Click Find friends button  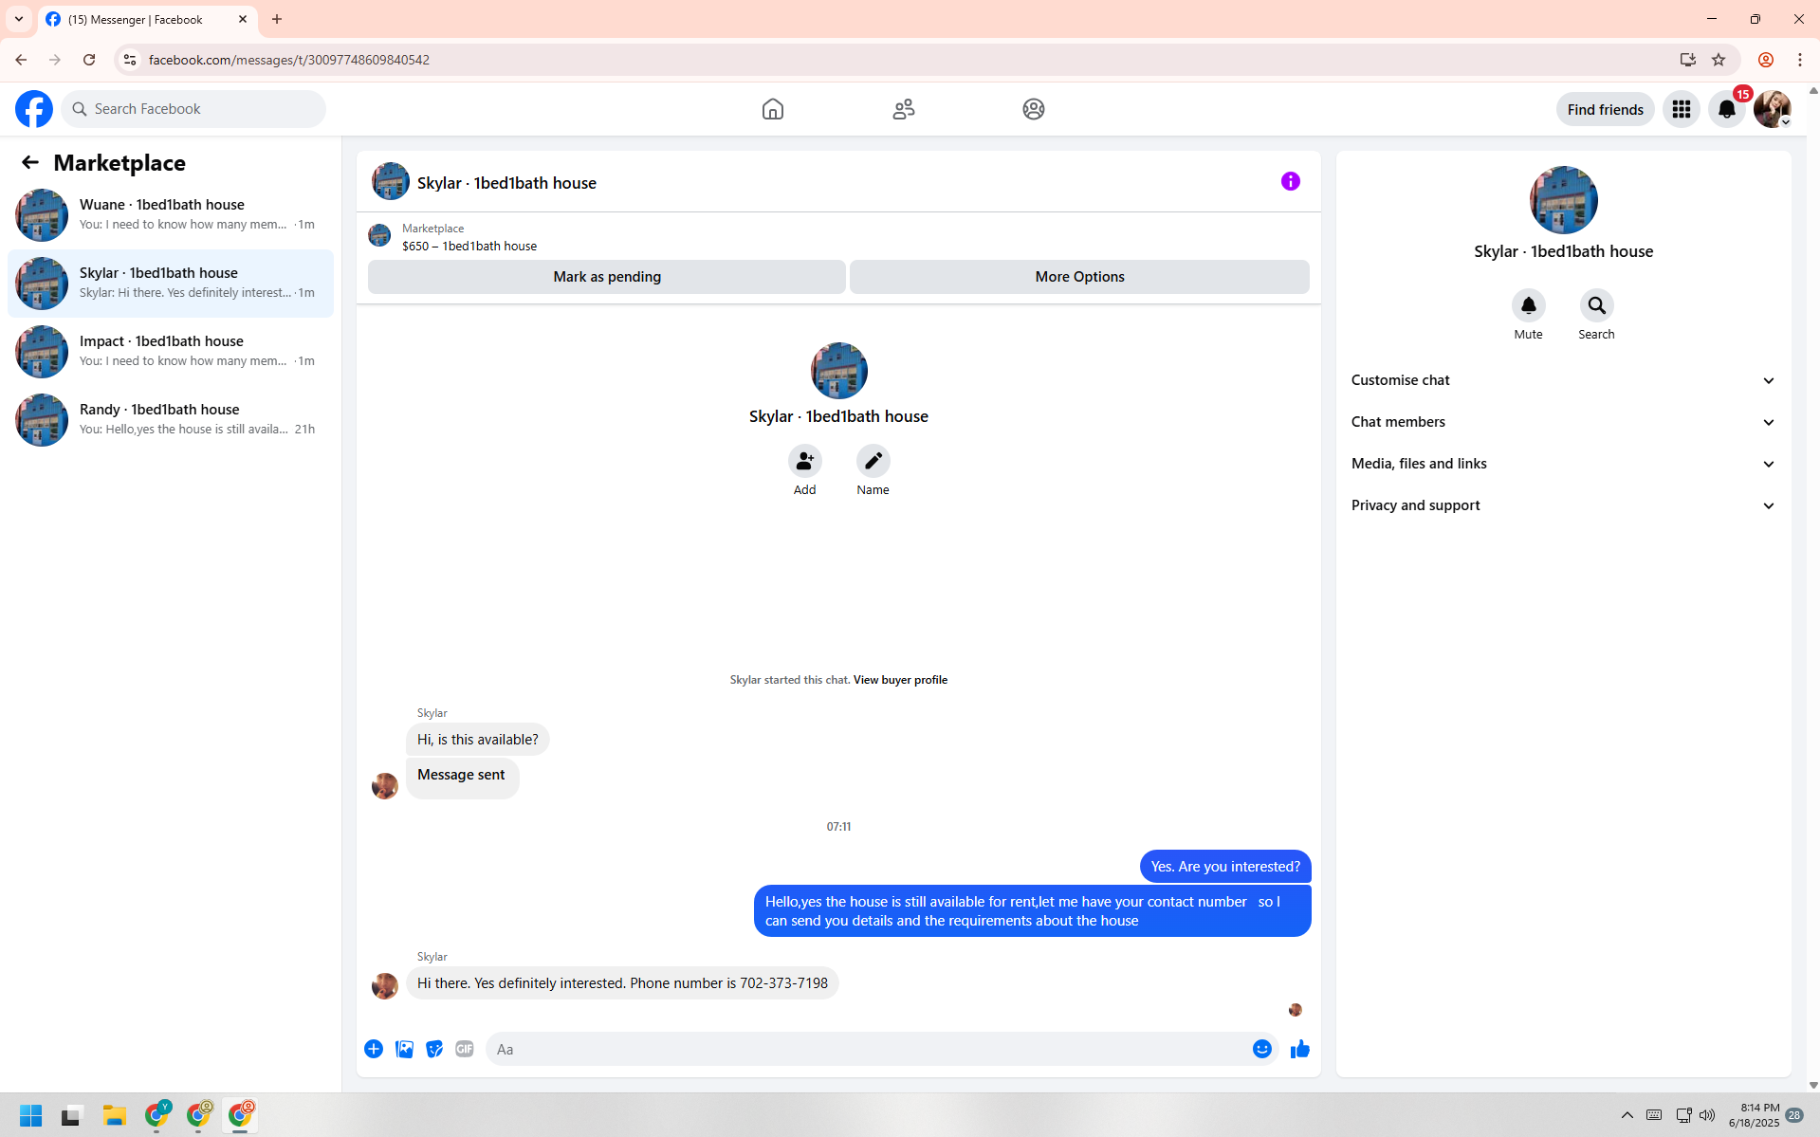[1605, 109]
